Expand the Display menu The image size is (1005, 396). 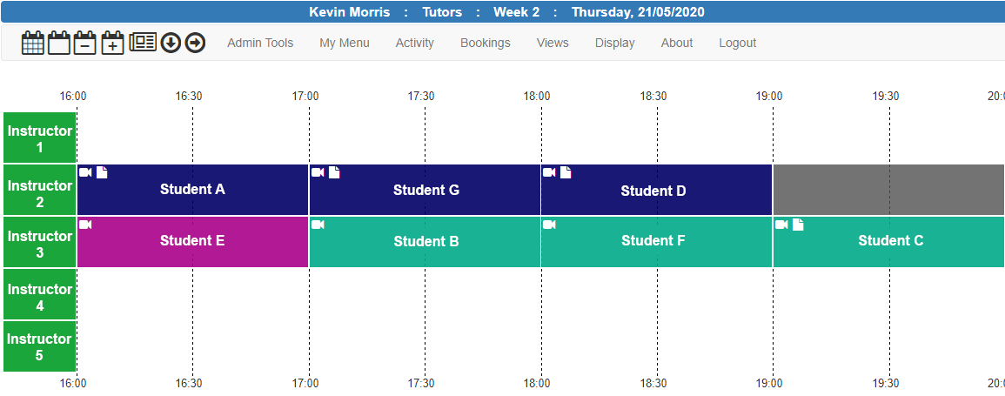click(614, 43)
